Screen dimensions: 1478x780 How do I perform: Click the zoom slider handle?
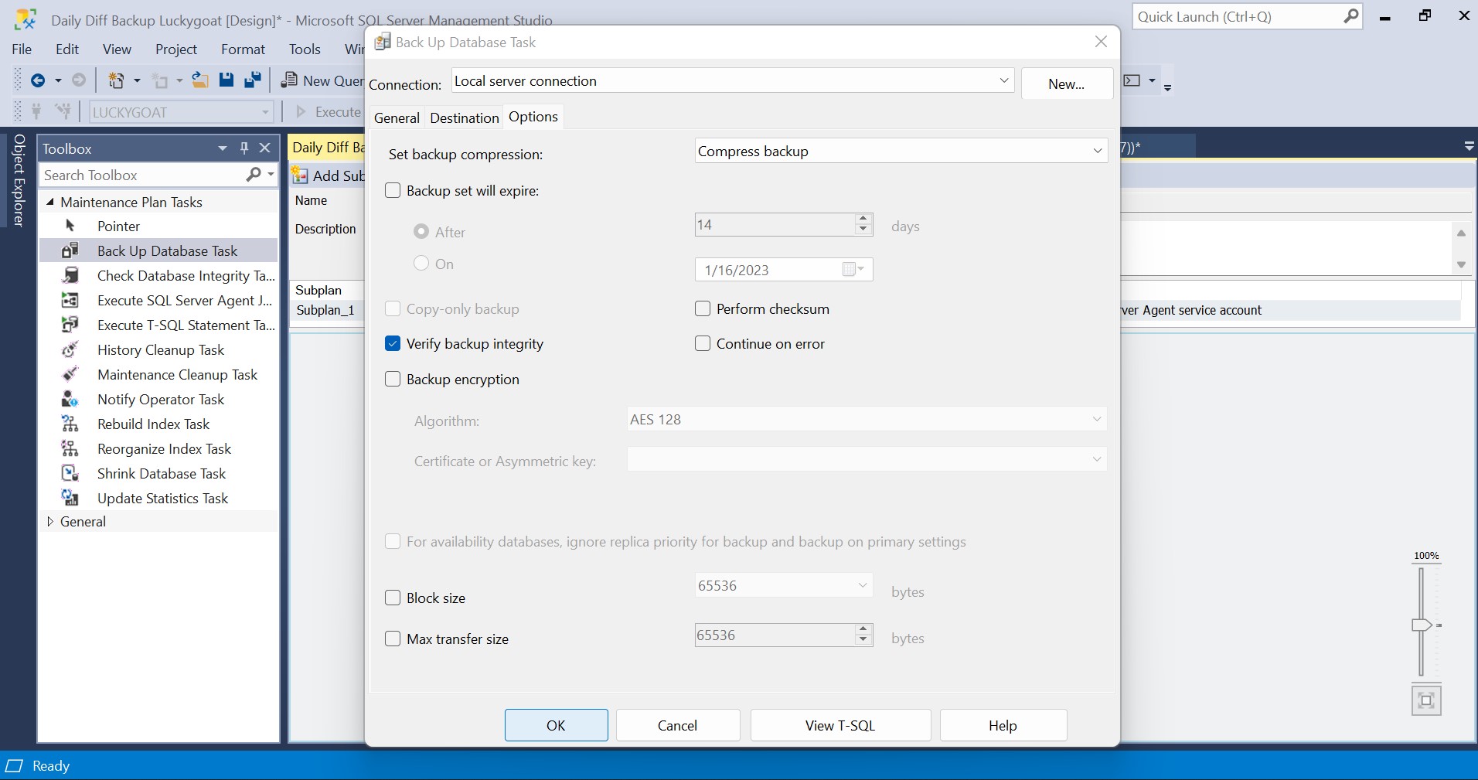[1422, 625]
